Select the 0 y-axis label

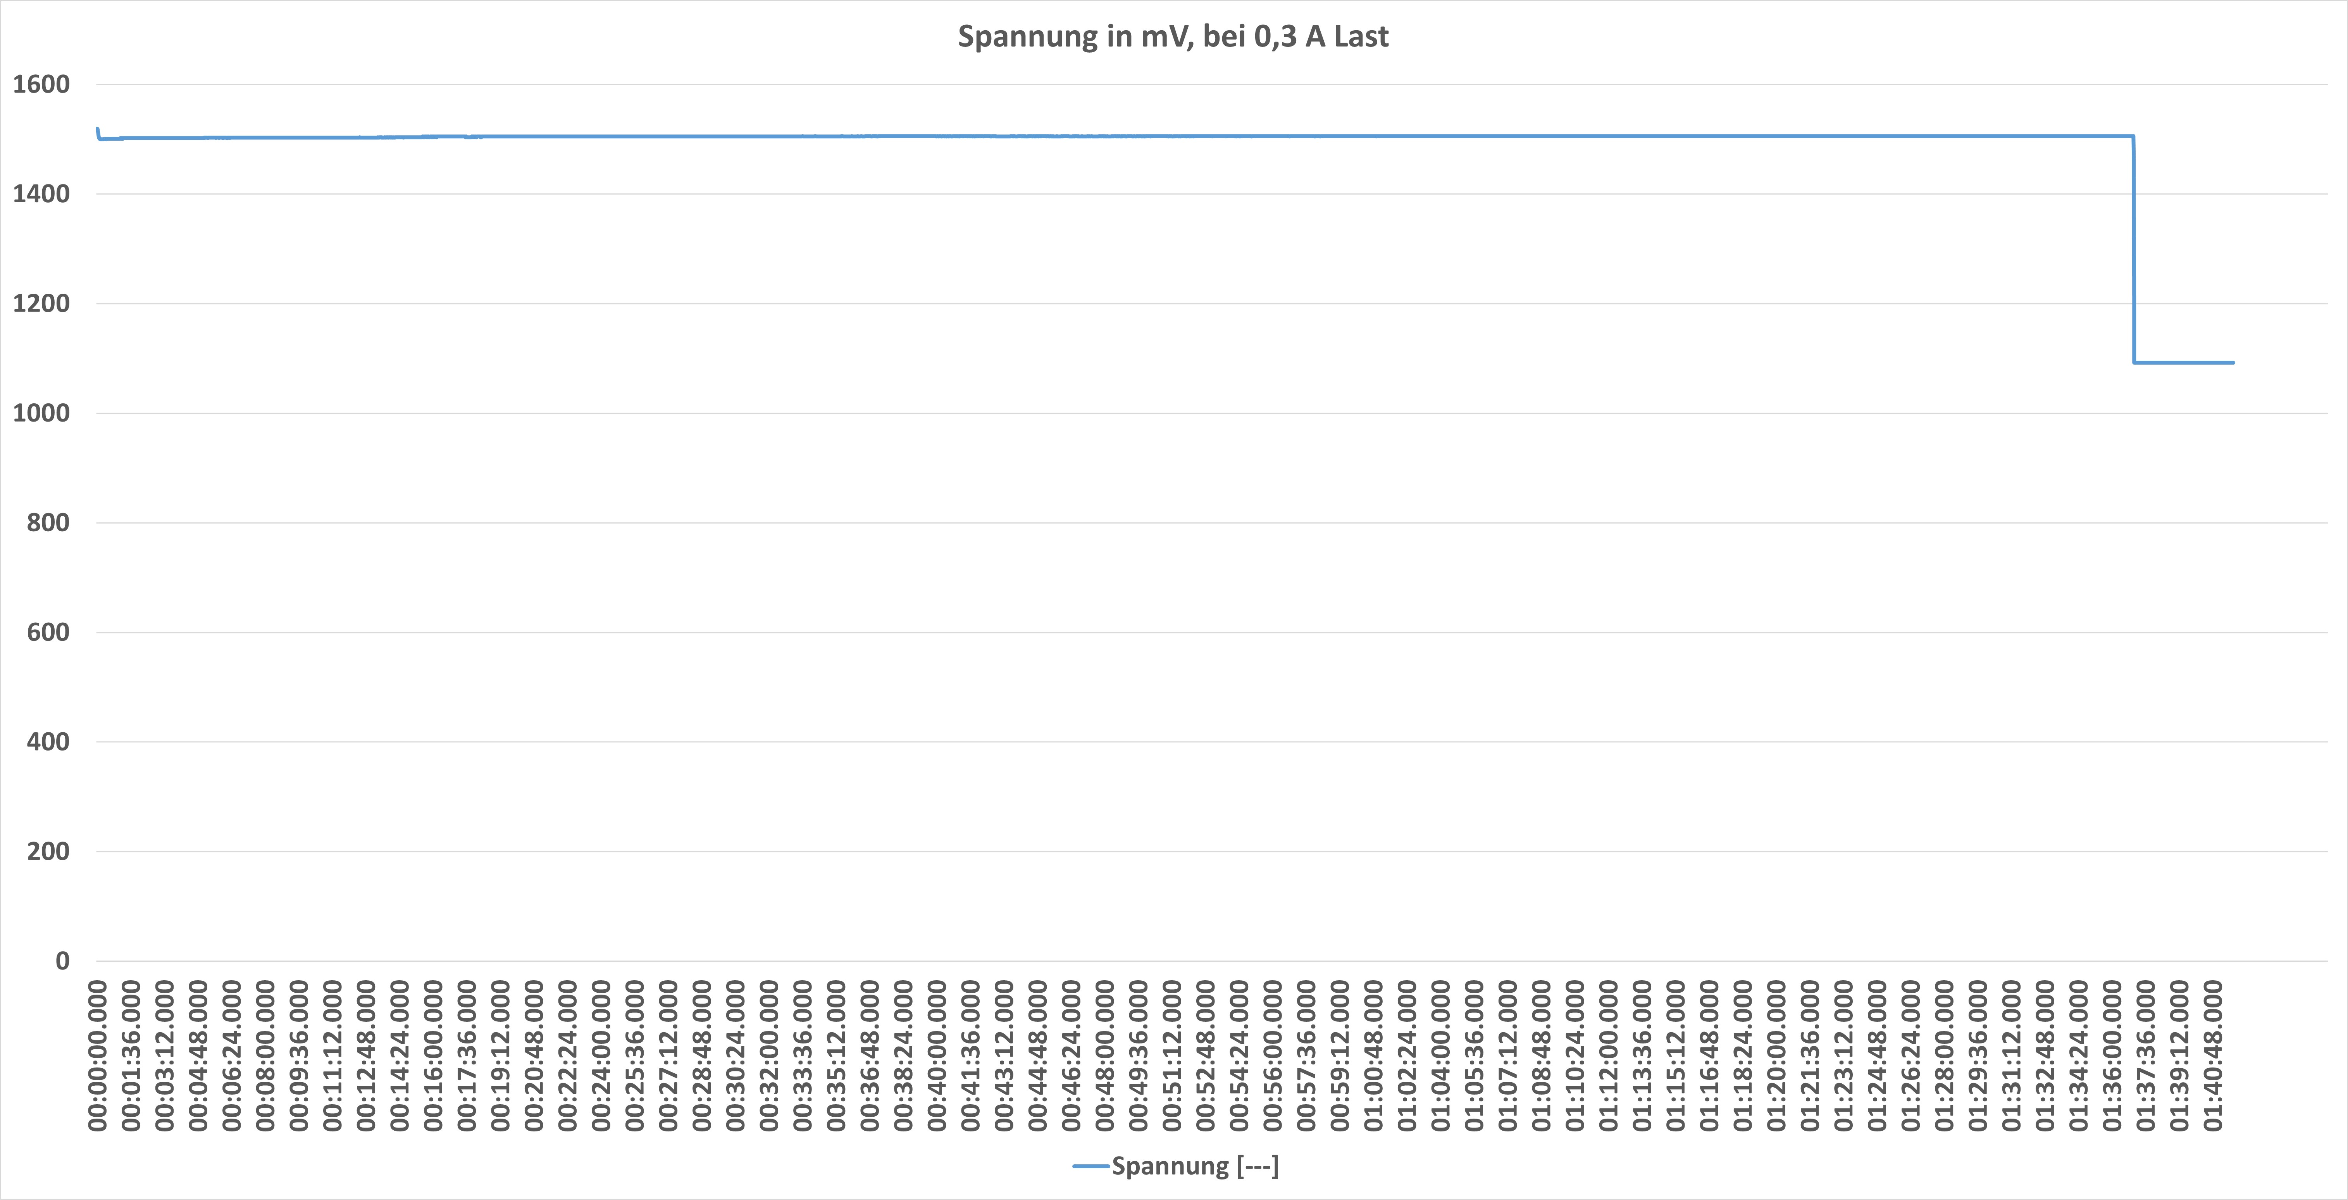pyautogui.click(x=62, y=961)
